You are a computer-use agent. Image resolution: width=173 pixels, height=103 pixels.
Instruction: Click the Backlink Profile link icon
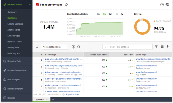(5, 4)
